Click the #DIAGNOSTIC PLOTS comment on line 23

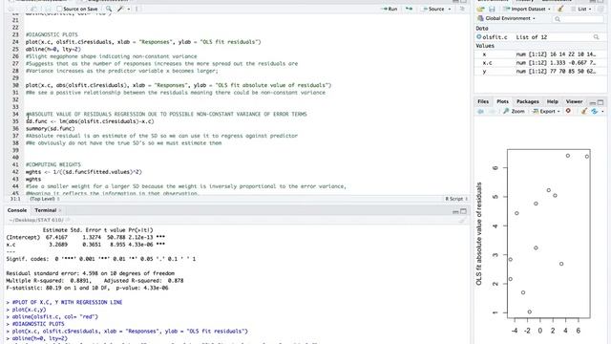coord(52,34)
